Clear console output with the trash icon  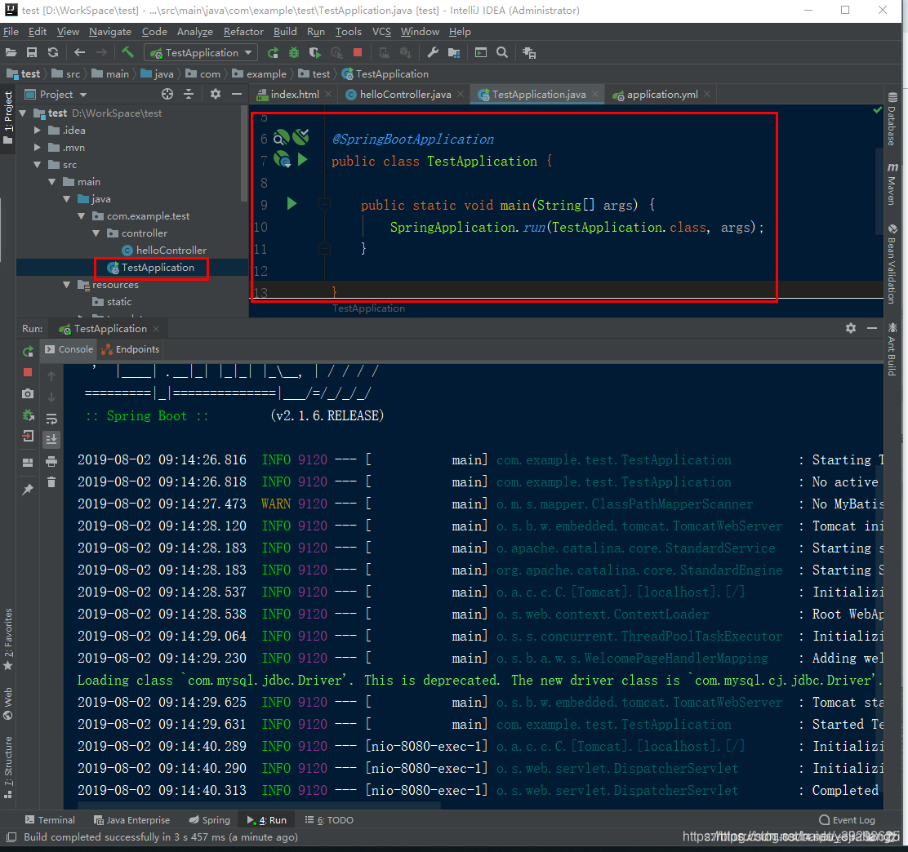pyautogui.click(x=51, y=482)
